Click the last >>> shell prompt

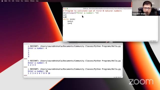click(25, 75)
